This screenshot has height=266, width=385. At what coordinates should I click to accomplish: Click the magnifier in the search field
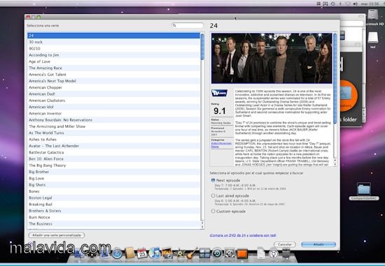tap(174, 25)
